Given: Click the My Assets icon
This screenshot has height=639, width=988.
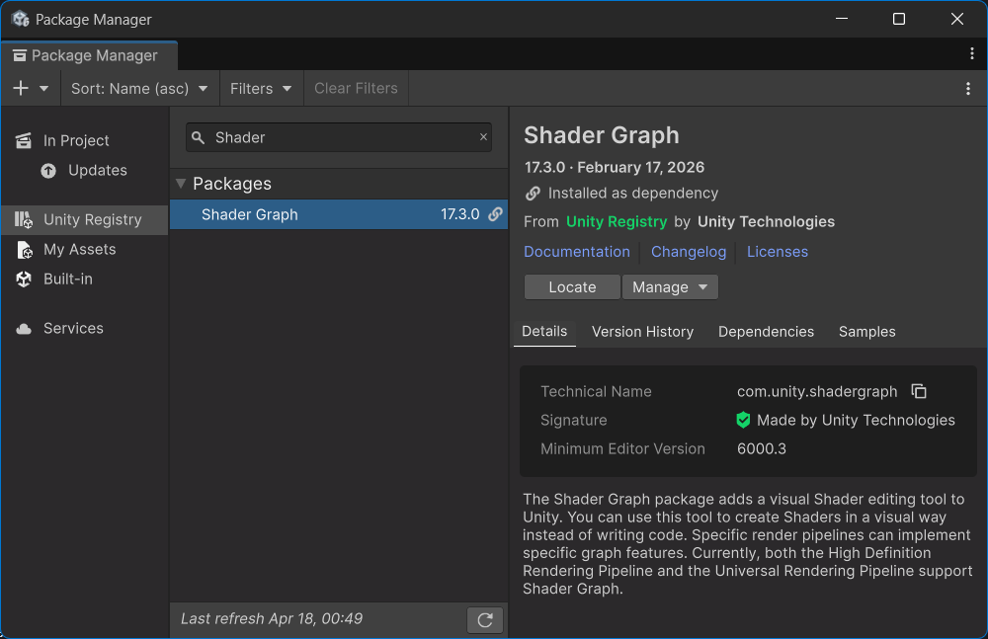Looking at the screenshot, I should click(x=24, y=250).
